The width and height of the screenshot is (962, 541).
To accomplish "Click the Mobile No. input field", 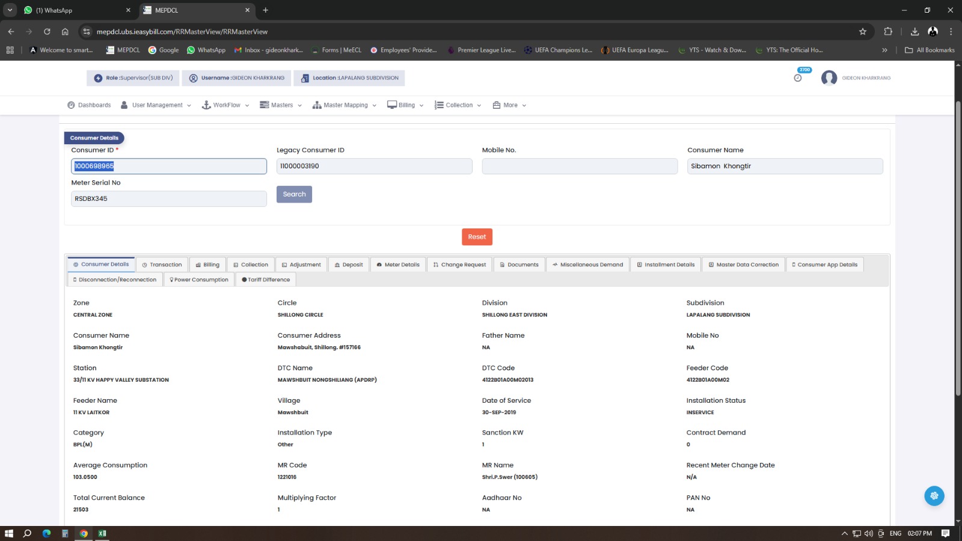I will pyautogui.click(x=579, y=167).
